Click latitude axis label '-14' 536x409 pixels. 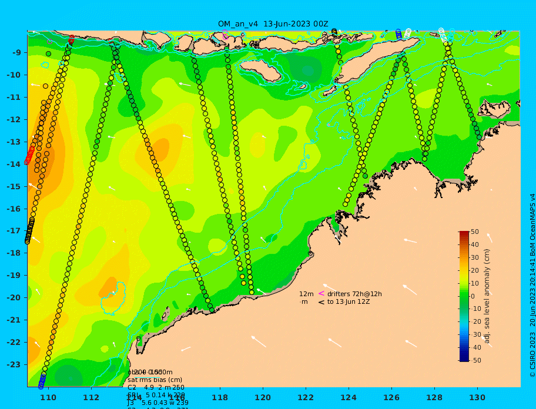pyautogui.click(x=14, y=165)
